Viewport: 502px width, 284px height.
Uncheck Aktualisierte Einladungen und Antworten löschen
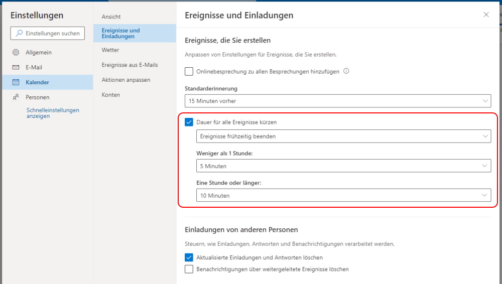click(x=189, y=257)
